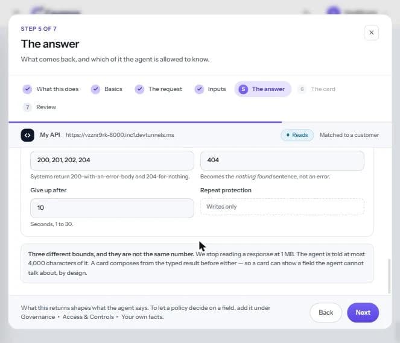Click the dialog's vertical scrollbar

(389, 276)
